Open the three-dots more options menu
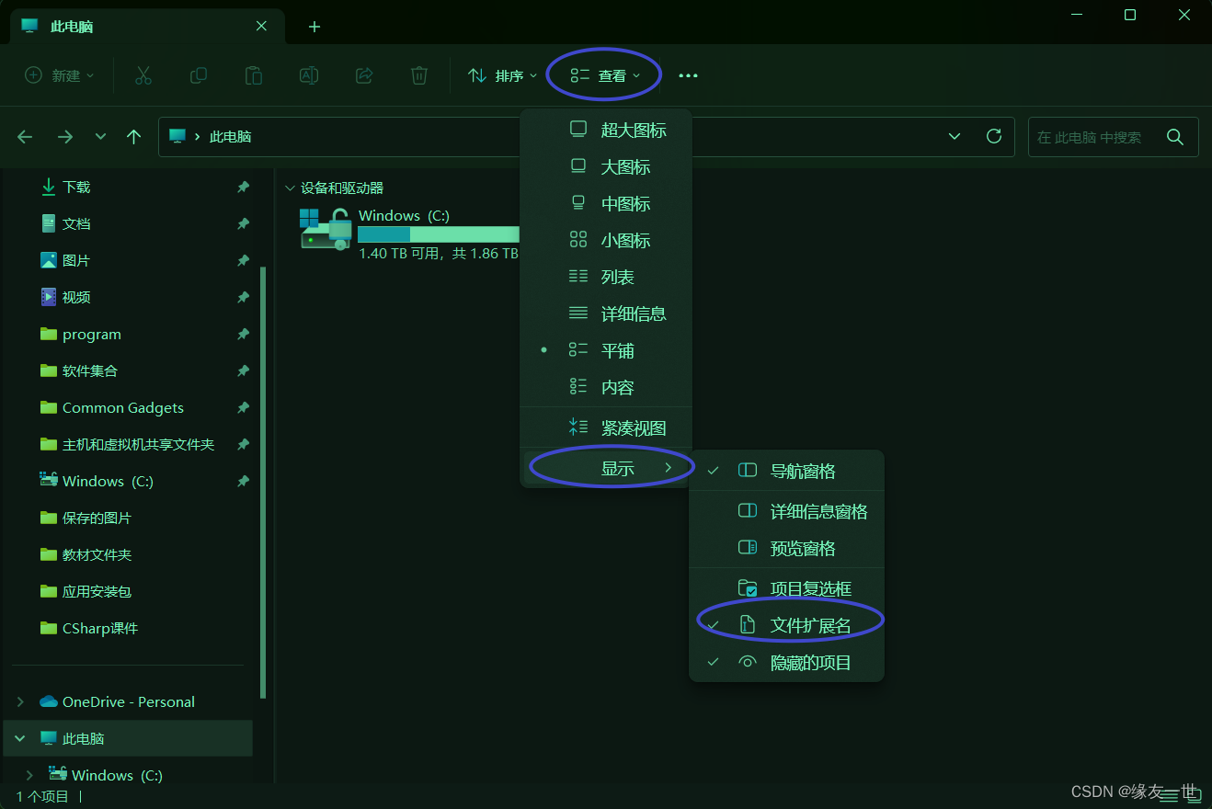 point(688,75)
